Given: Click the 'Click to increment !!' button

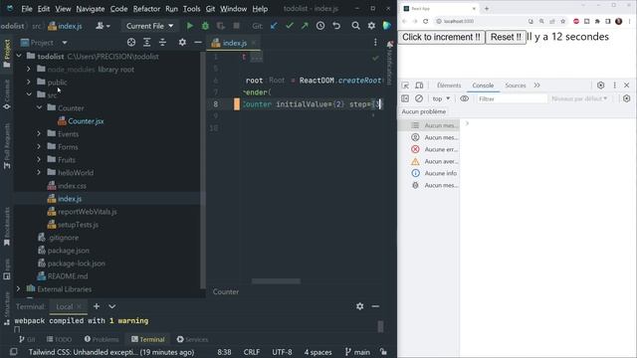Looking at the screenshot, I should click(x=441, y=37).
